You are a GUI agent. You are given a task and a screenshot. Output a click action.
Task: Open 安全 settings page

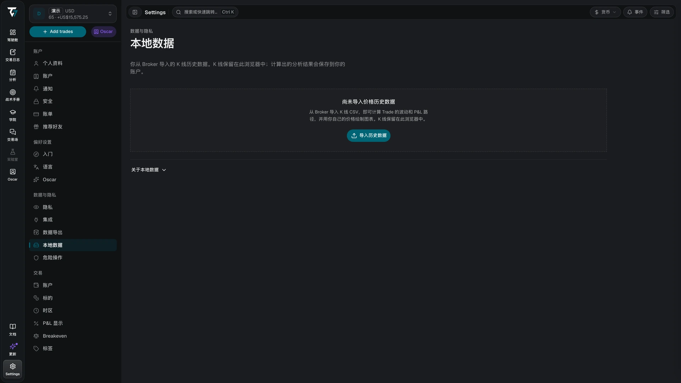coord(73,101)
